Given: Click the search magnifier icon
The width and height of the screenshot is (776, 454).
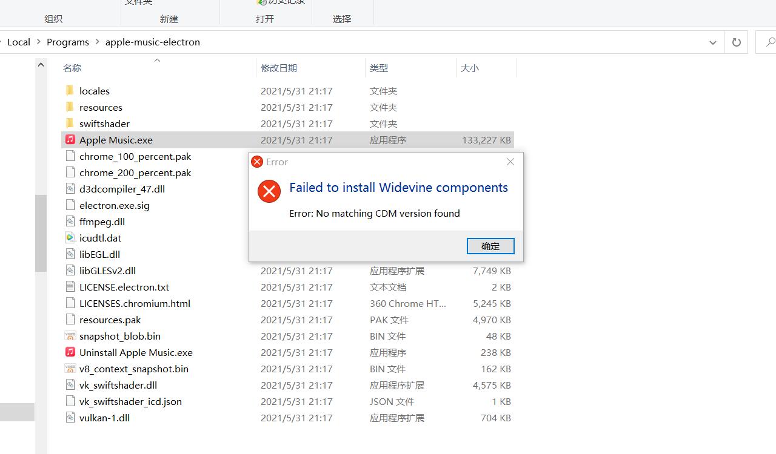Looking at the screenshot, I should [x=771, y=42].
